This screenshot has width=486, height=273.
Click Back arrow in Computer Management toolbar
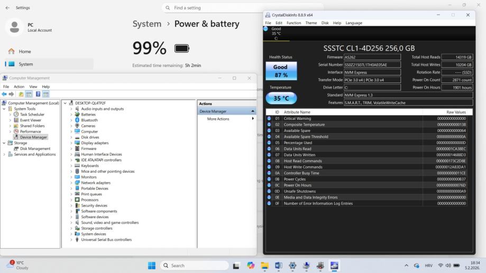(4, 94)
